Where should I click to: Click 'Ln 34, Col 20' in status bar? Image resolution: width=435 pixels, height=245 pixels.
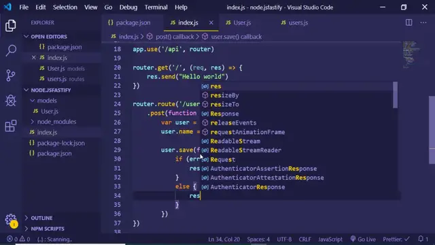tap(224, 239)
